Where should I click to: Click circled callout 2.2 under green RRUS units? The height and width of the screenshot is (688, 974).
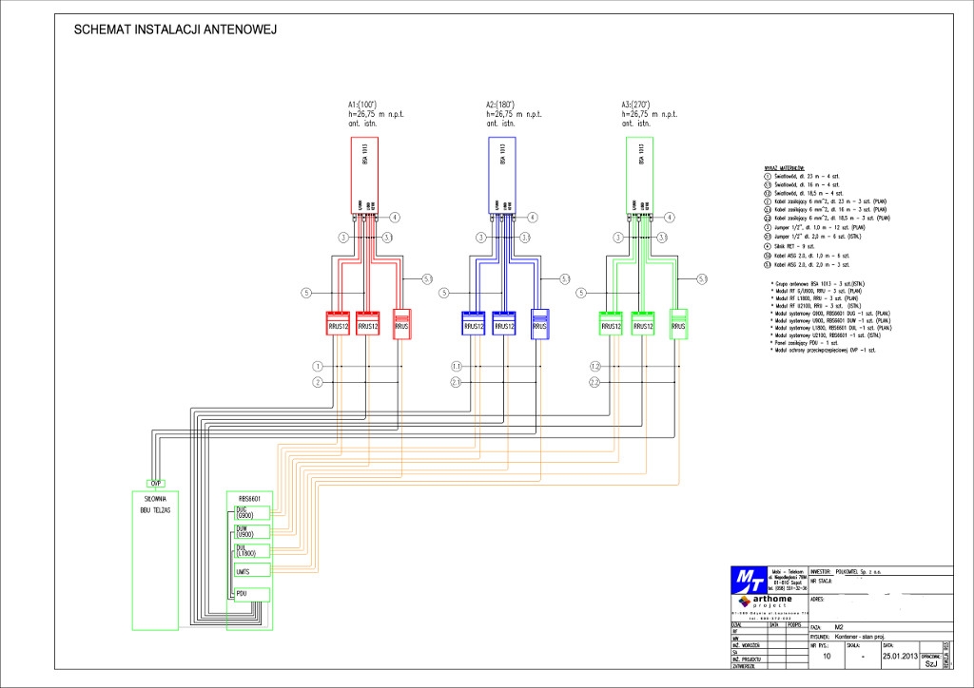pos(595,382)
